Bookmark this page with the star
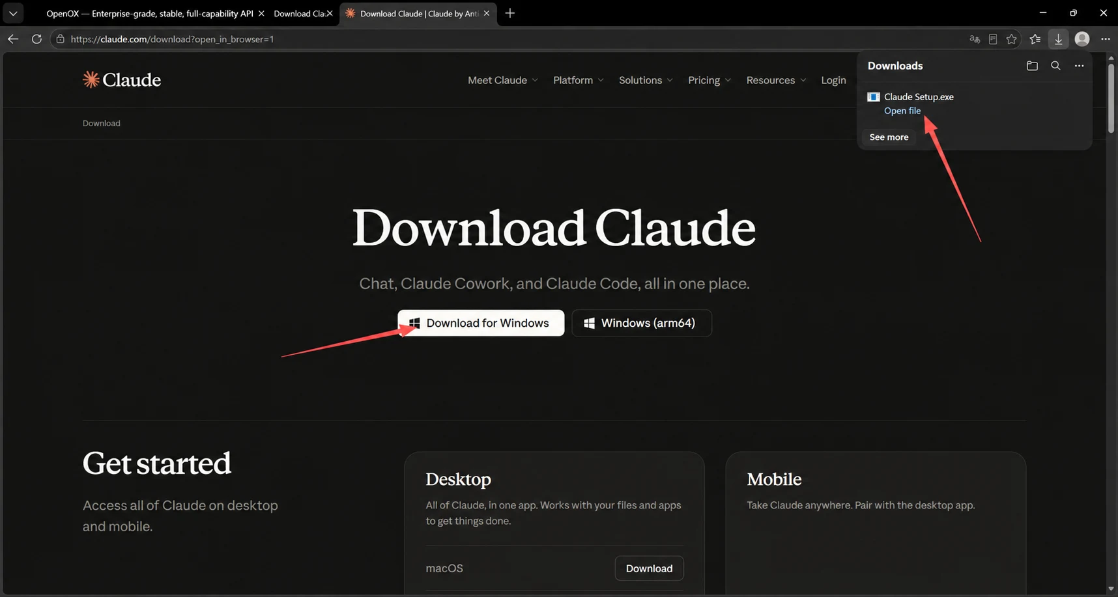Viewport: 1118px width, 597px height. 1011,39
